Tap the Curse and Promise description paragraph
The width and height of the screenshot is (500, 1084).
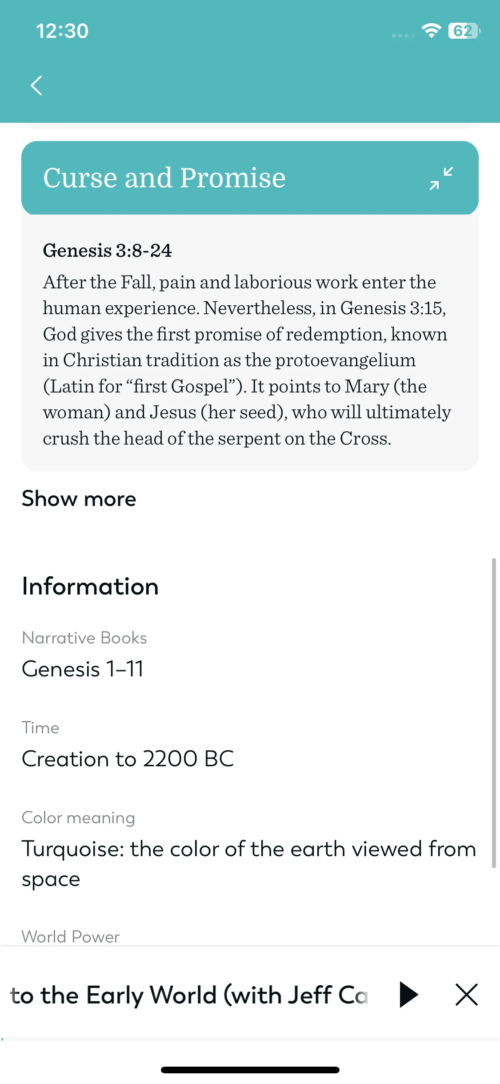coord(247,360)
